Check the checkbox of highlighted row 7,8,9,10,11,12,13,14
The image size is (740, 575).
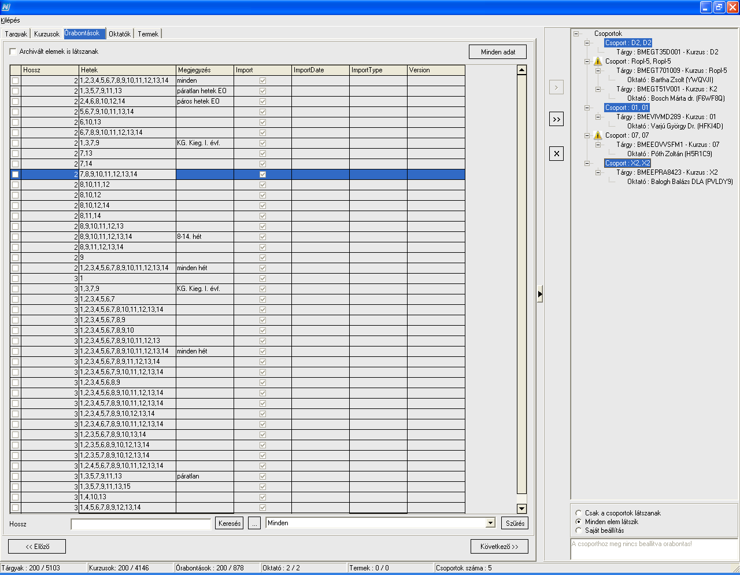[x=16, y=174]
